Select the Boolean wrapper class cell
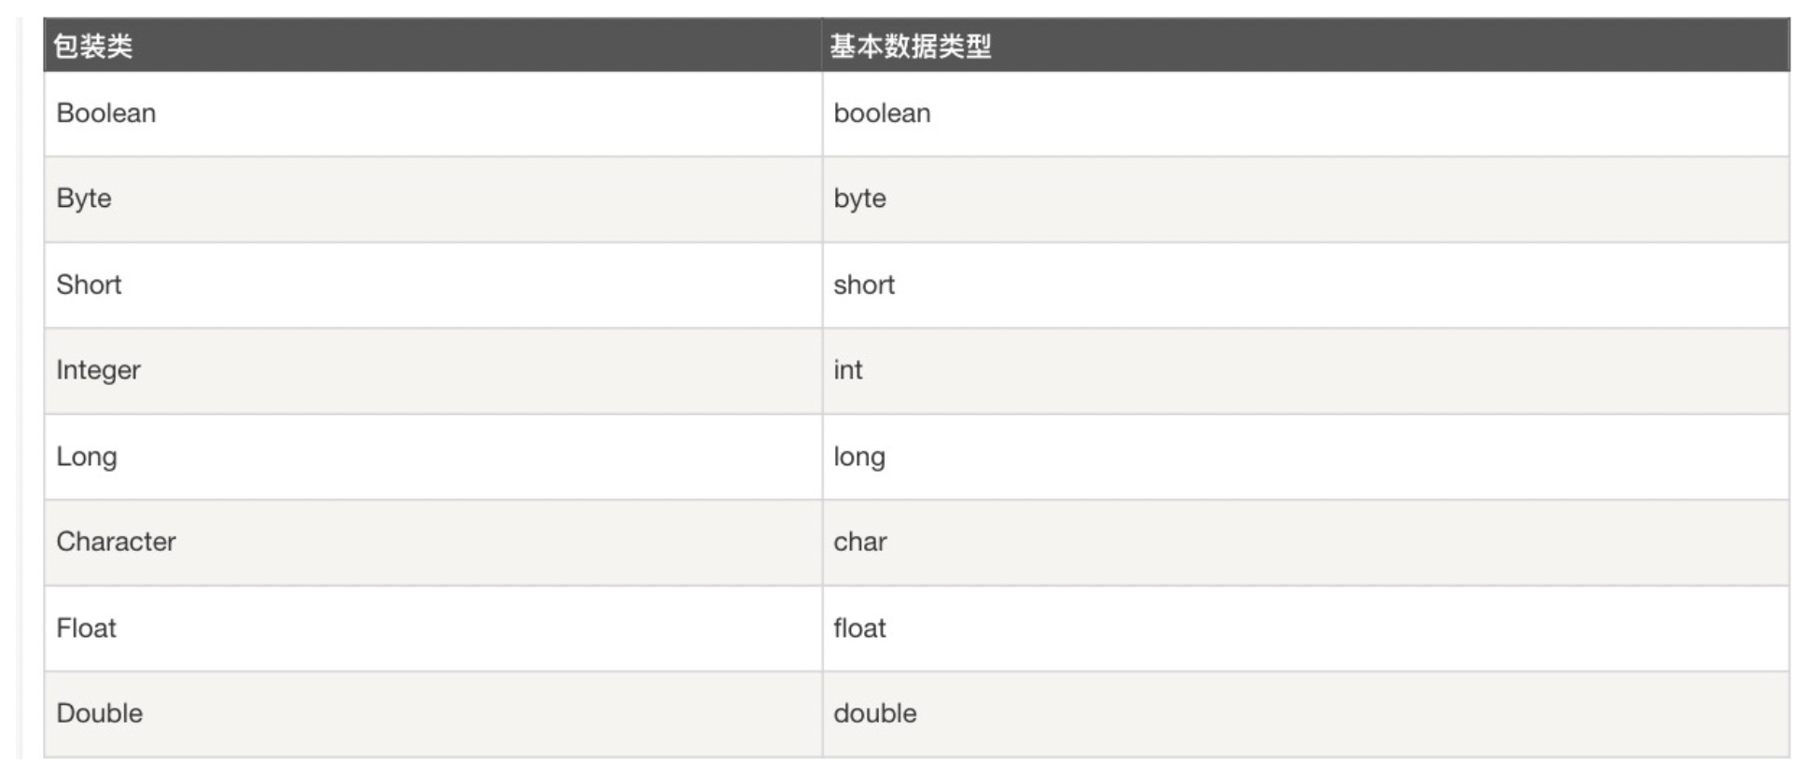The height and width of the screenshot is (772, 1812). 106,114
